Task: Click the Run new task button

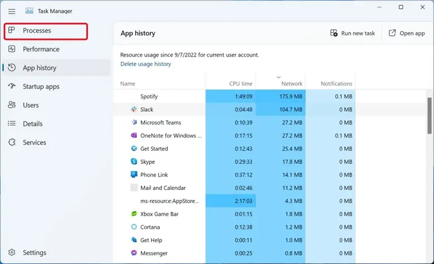Action: (352, 33)
